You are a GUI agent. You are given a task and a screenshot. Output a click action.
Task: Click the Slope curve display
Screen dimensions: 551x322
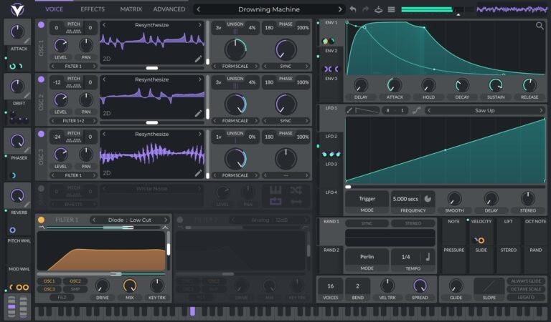(489, 286)
